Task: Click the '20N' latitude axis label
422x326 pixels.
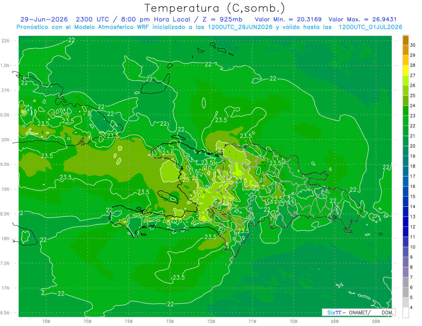Action: click(x=6, y=140)
